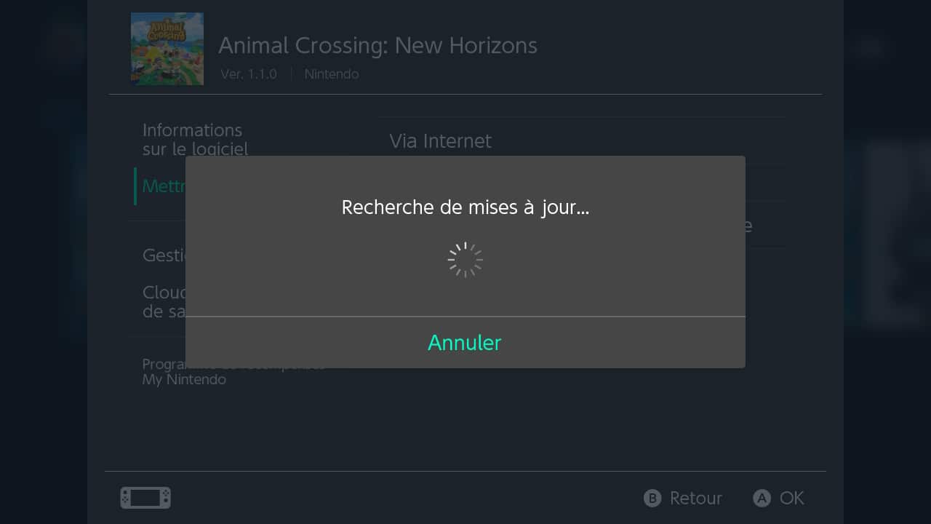Click the Animal Crossing game thumbnail

coord(167,49)
